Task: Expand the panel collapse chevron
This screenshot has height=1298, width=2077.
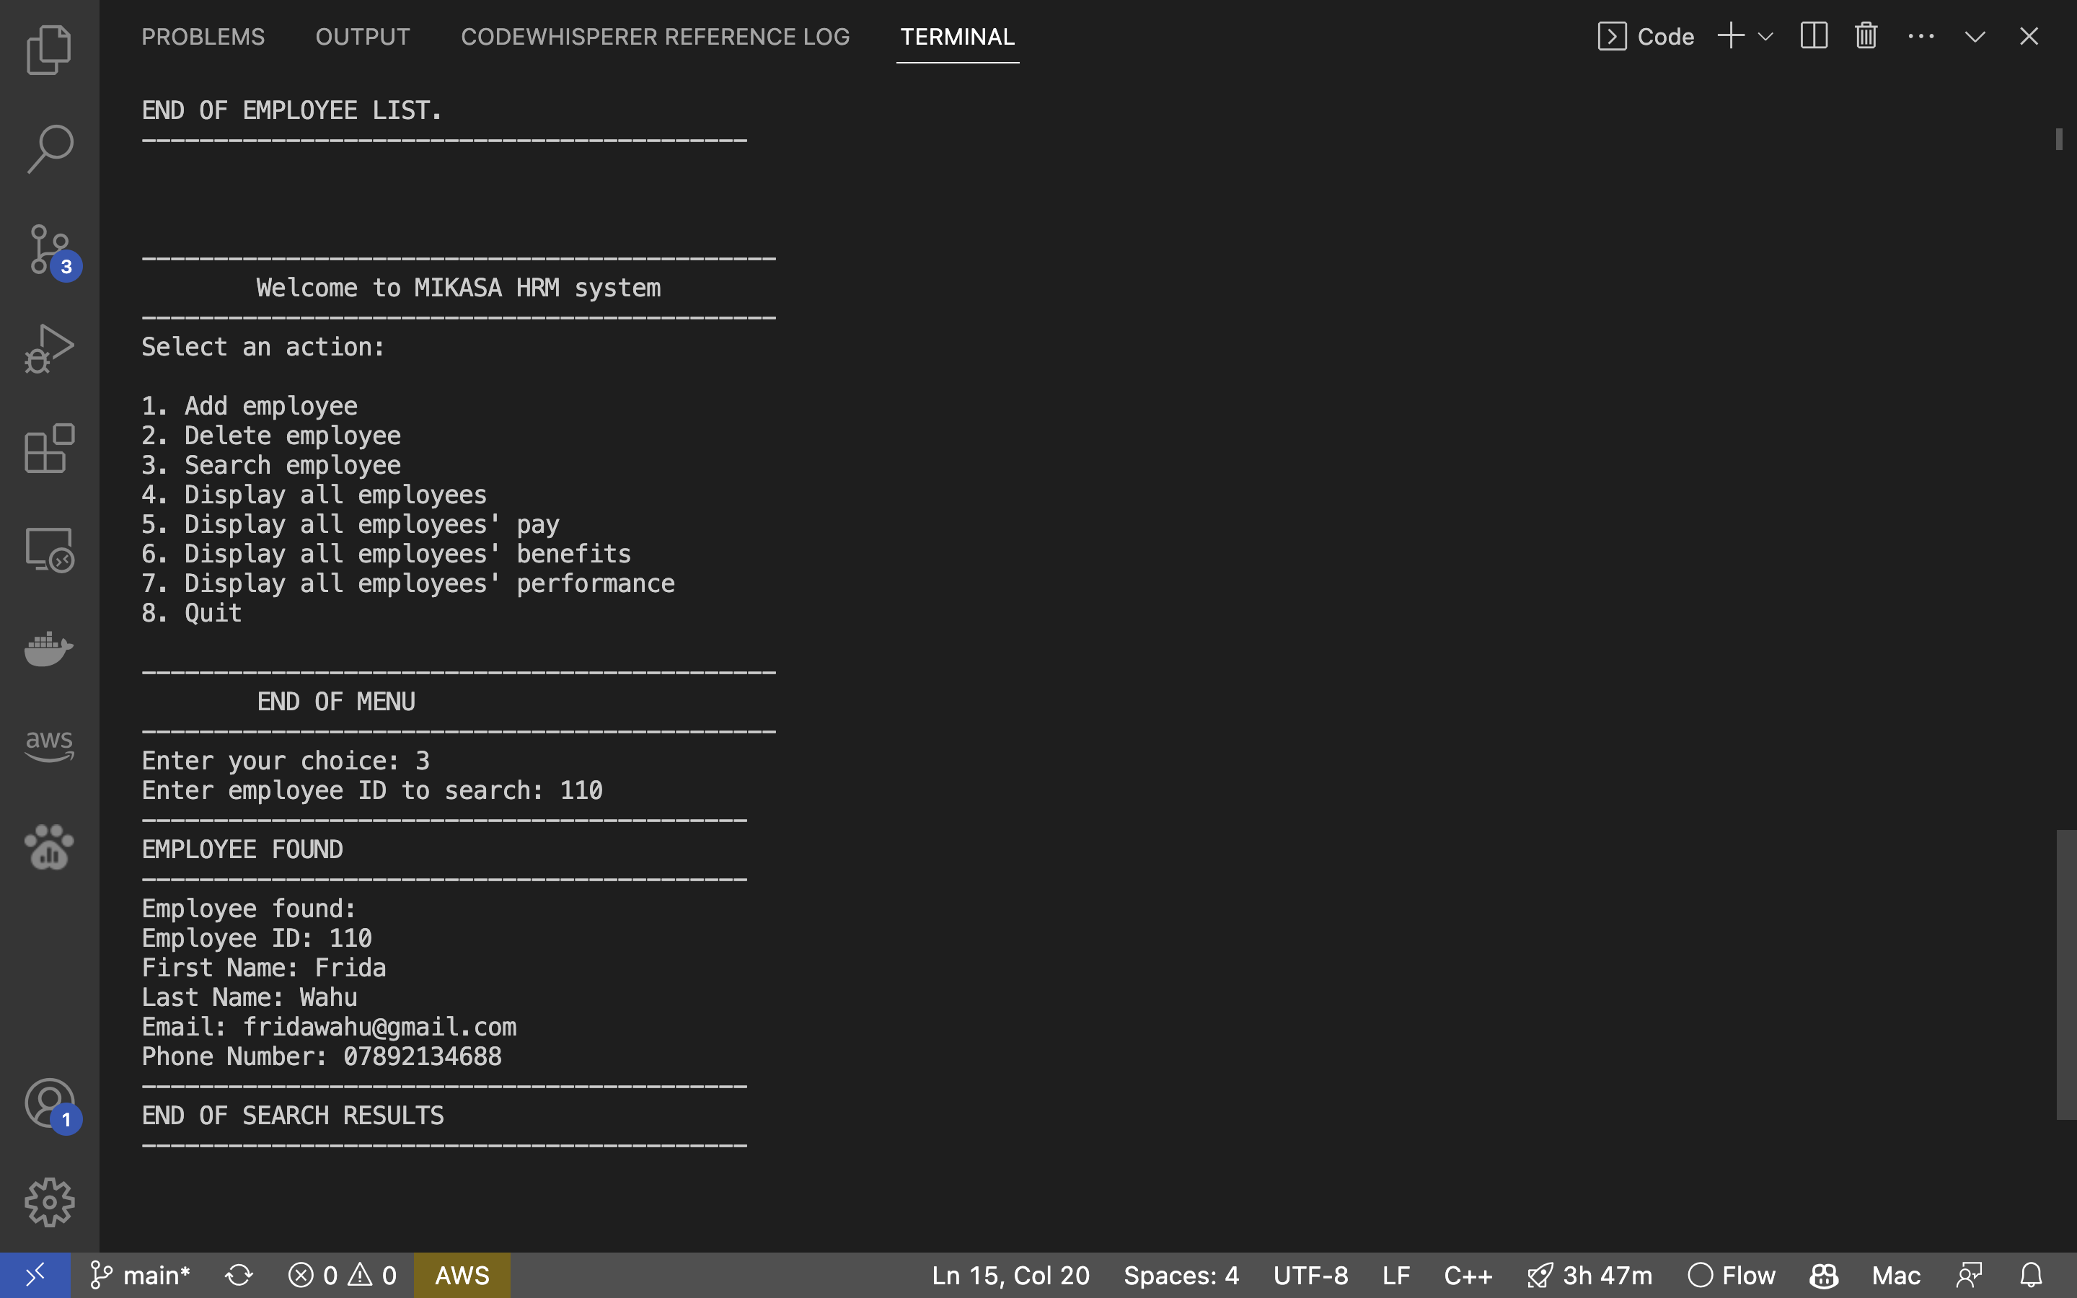Action: coord(1975,35)
